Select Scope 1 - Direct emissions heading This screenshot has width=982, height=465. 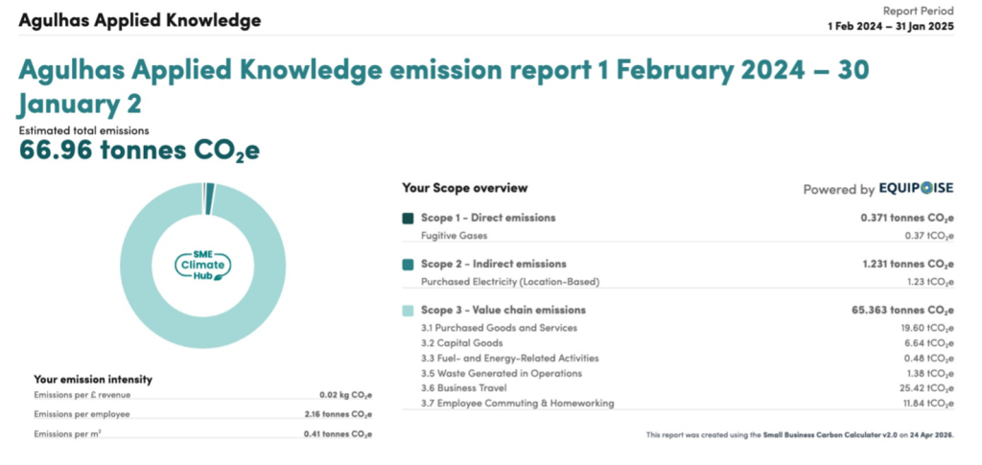(487, 219)
